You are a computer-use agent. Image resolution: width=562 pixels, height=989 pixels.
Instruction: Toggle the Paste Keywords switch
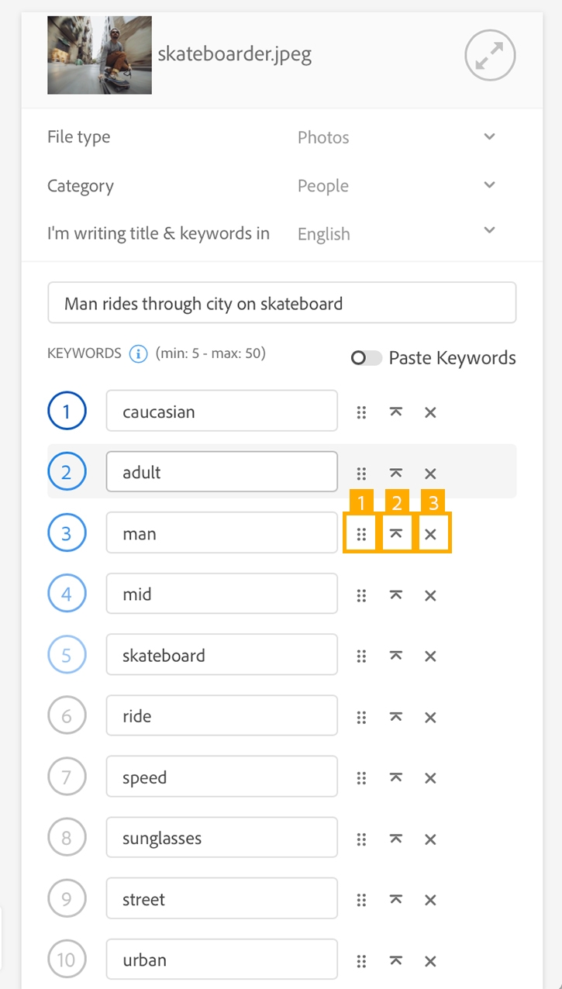(366, 358)
